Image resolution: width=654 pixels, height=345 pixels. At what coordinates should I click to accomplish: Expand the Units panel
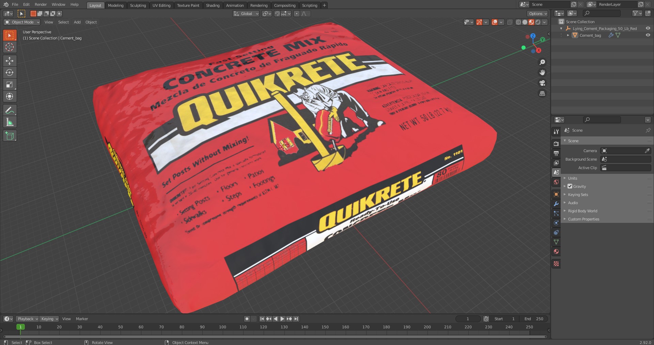(x=572, y=178)
